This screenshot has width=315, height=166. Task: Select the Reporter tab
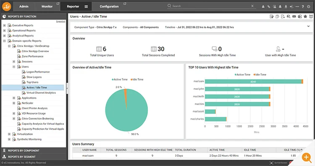coord(73,6)
